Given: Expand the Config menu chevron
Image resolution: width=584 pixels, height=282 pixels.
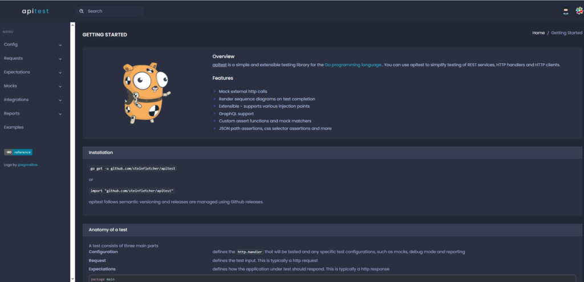Looking at the screenshot, I should tap(60, 44).
